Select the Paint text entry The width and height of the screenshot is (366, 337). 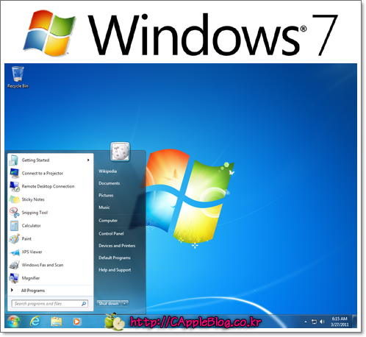pyautogui.click(x=26, y=238)
